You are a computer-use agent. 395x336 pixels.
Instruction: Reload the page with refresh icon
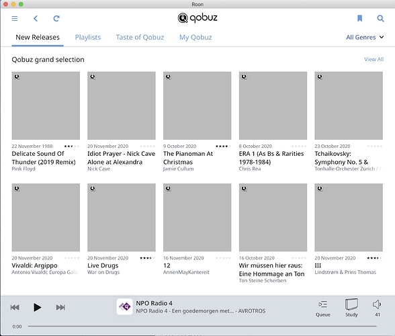(56, 18)
